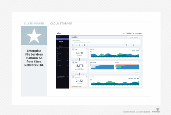Click the green Sync is Active status
Image resolution: width=171 pixels, height=115 pixels.
point(76,41)
